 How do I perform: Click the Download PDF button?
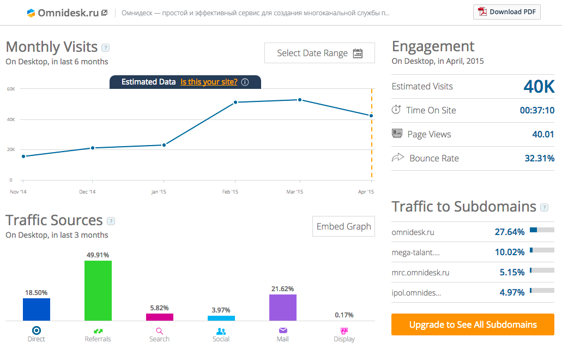pyautogui.click(x=507, y=12)
